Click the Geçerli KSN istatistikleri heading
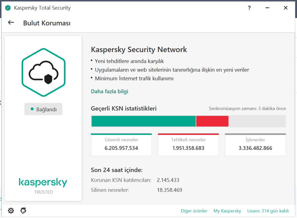 click(x=124, y=108)
